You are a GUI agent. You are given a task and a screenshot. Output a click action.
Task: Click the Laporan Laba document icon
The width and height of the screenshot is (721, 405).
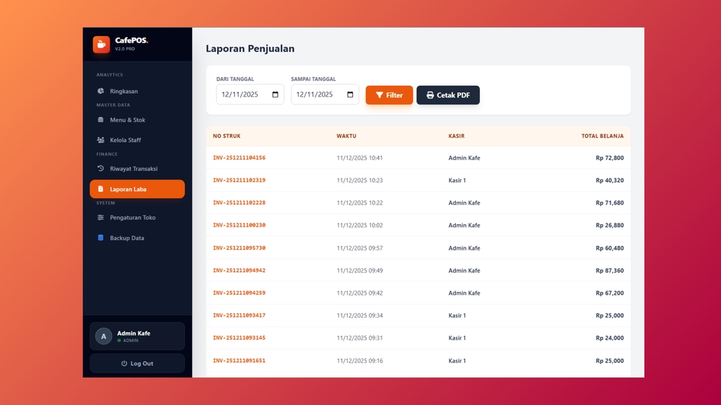tap(101, 189)
